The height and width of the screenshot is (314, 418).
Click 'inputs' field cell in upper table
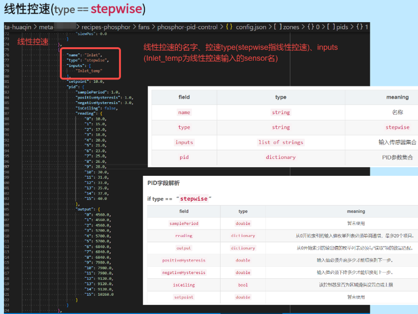point(184,142)
